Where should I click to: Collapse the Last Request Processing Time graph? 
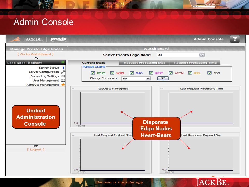click(x=162, y=89)
